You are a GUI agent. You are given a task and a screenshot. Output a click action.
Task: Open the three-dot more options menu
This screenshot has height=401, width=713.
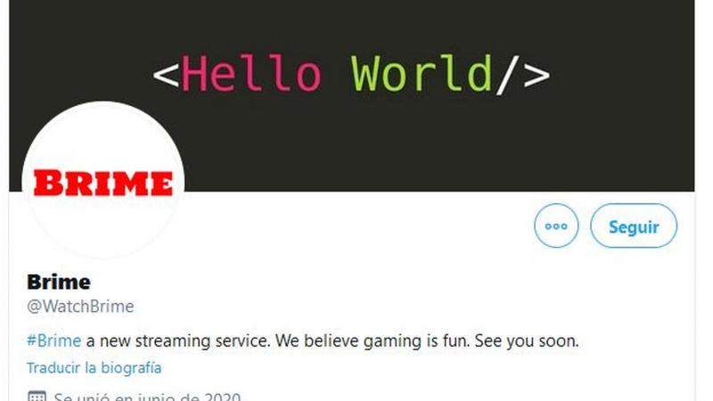[x=556, y=225]
